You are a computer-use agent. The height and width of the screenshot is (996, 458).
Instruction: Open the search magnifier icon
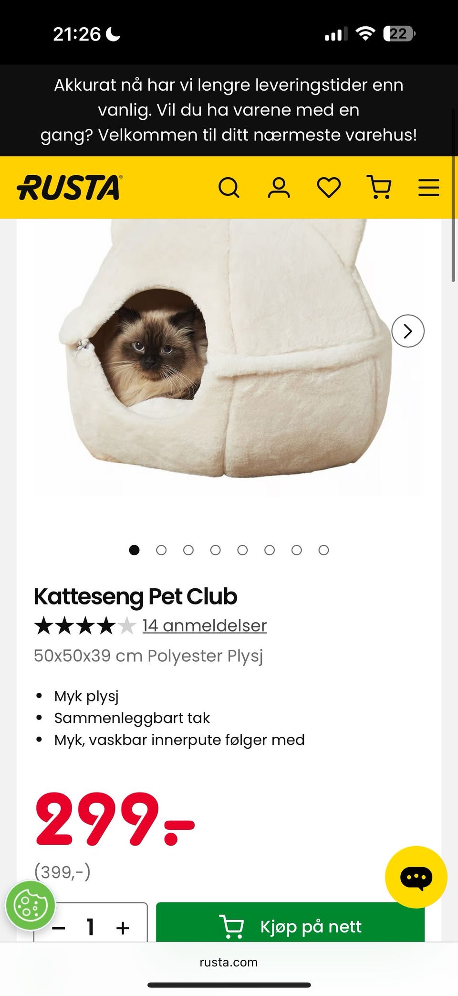click(229, 187)
